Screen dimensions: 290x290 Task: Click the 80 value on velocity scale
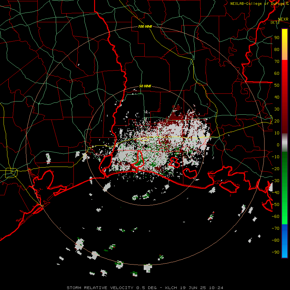coord(277,50)
